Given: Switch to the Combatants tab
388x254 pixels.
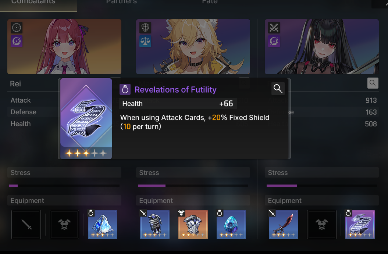Looking at the screenshot, I should (x=33, y=2).
